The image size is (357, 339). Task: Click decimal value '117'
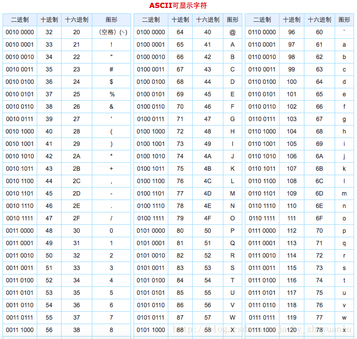coord(291,292)
